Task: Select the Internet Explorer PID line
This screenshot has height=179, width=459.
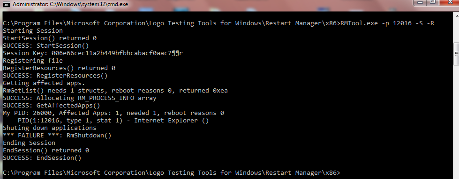Action: 113,121
